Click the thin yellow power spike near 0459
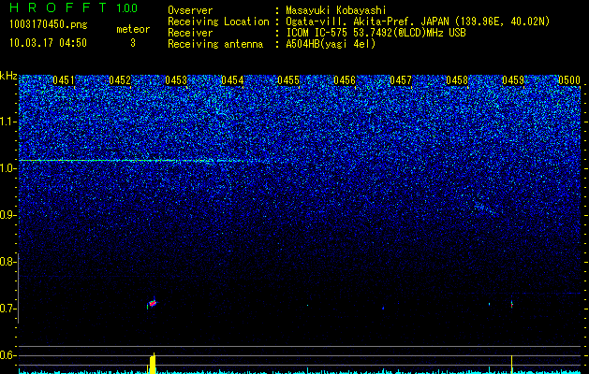 click(511, 365)
